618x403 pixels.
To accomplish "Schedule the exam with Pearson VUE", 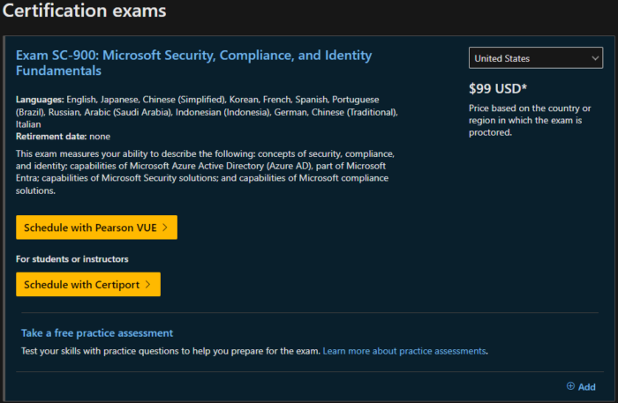I will tap(91, 228).
